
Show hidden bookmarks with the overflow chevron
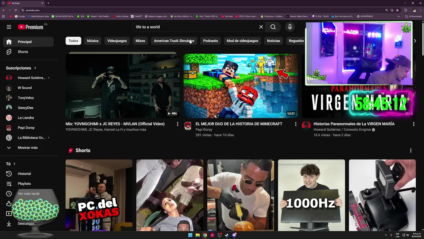pyautogui.click(x=398, y=16)
